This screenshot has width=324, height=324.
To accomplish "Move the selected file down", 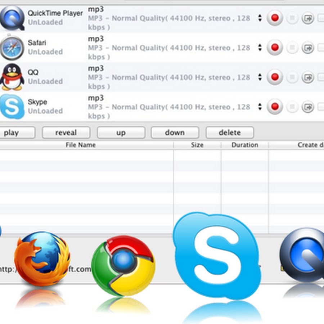I will [x=175, y=132].
